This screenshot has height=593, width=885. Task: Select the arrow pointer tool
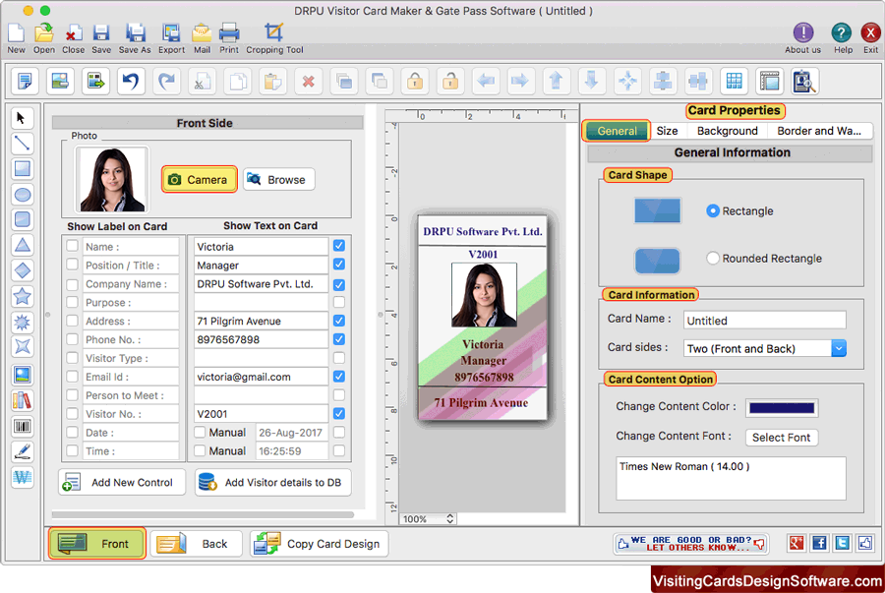tap(22, 118)
